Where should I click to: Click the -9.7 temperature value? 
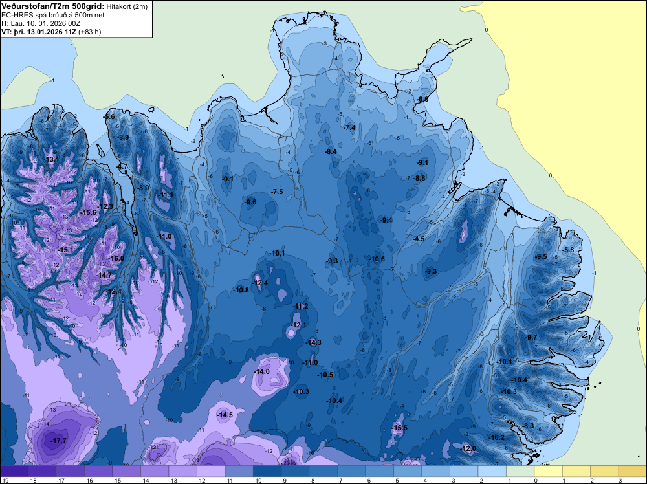click(x=531, y=337)
